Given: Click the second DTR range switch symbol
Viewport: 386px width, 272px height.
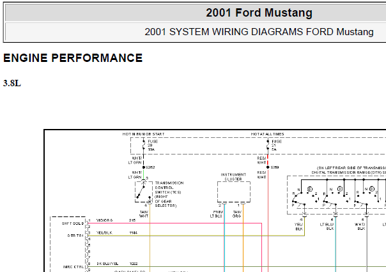Looking at the screenshot, I should tap(337, 197).
